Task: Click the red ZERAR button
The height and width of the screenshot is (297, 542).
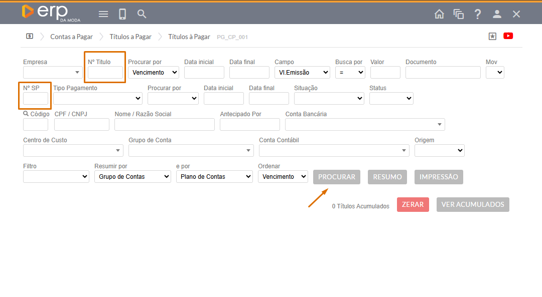Action: 413,204
